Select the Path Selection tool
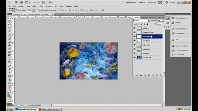198x111 pixels. tap(10, 72)
